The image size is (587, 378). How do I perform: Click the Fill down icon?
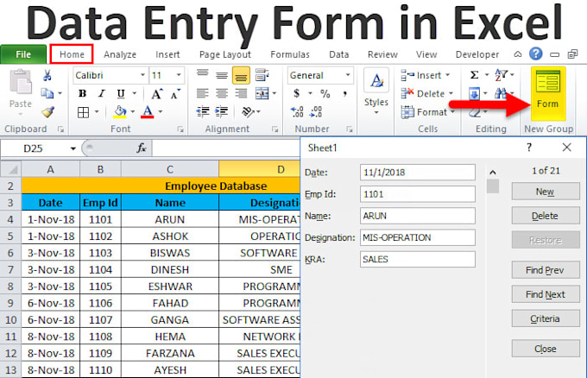click(474, 93)
